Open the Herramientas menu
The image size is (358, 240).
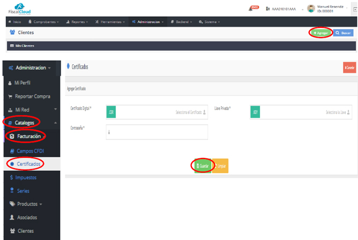(110, 22)
